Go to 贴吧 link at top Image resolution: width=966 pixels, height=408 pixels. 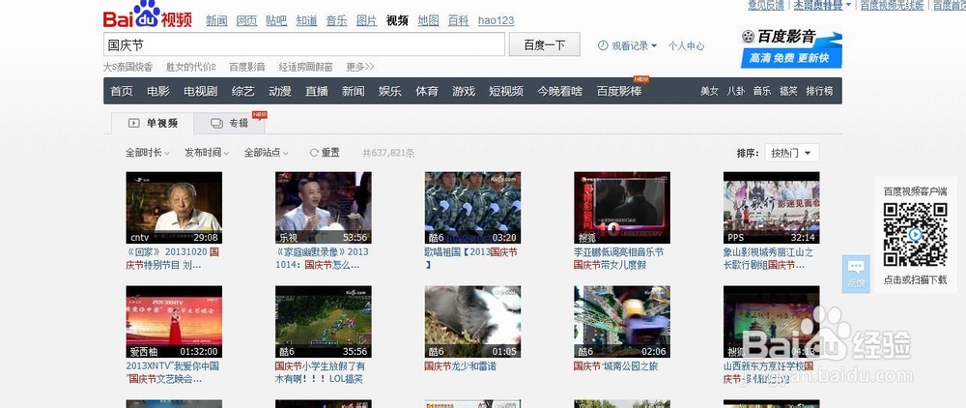pos(276,20)
